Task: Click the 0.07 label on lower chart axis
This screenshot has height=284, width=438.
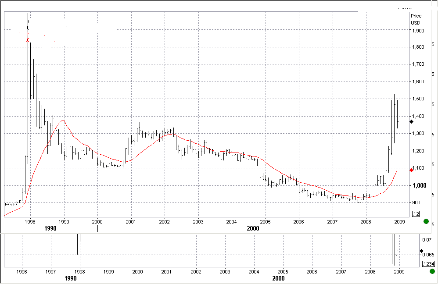Action: [x=427, y=240]
